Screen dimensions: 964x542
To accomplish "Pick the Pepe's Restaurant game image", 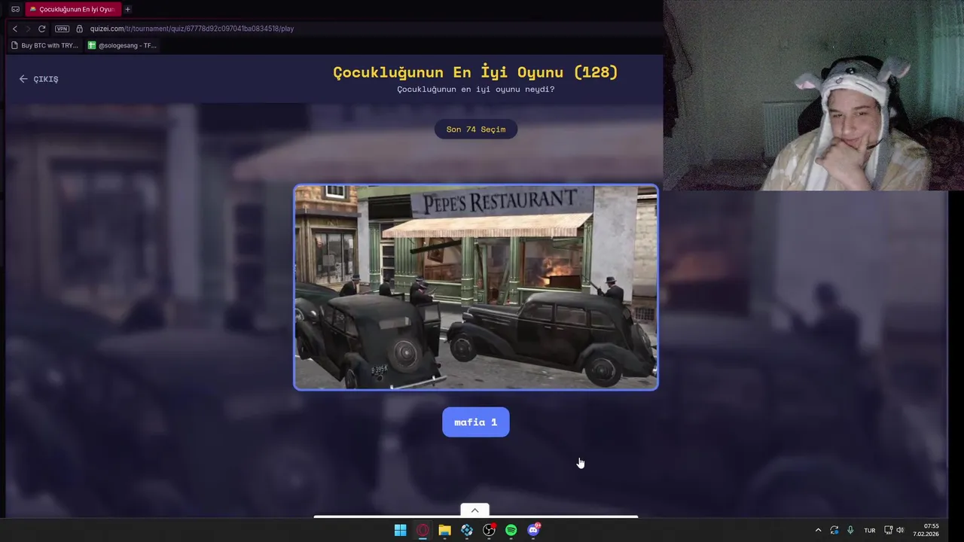I will (476, 287).
